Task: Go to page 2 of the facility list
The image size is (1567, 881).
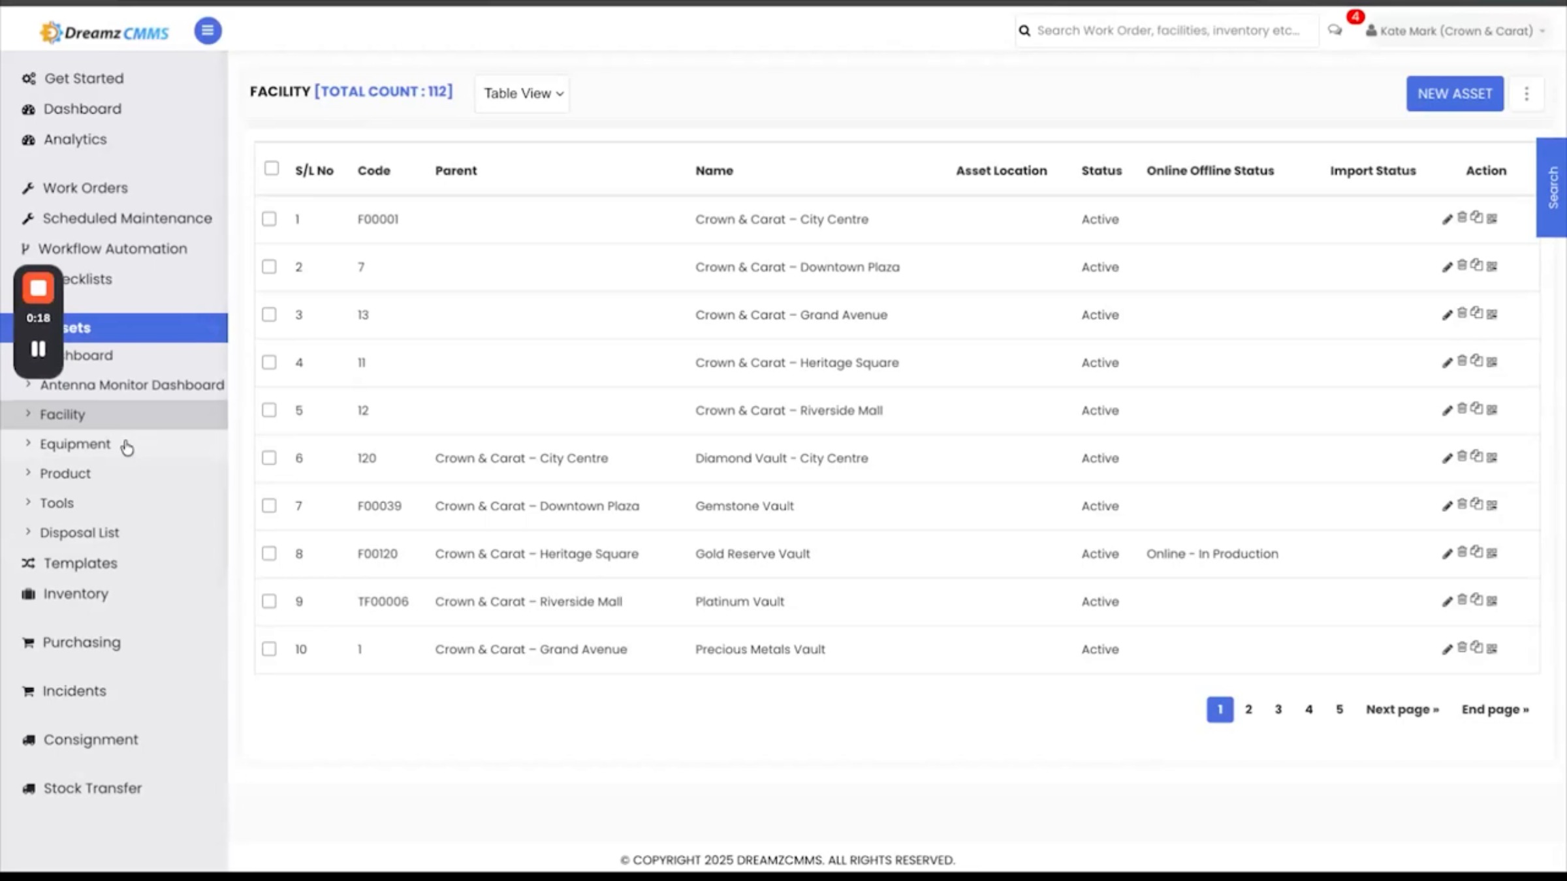Action: tap(1248, 709)
